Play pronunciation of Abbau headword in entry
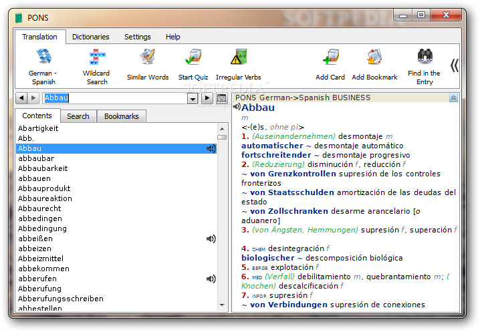The image size is (480, 332). pos(237,107)
